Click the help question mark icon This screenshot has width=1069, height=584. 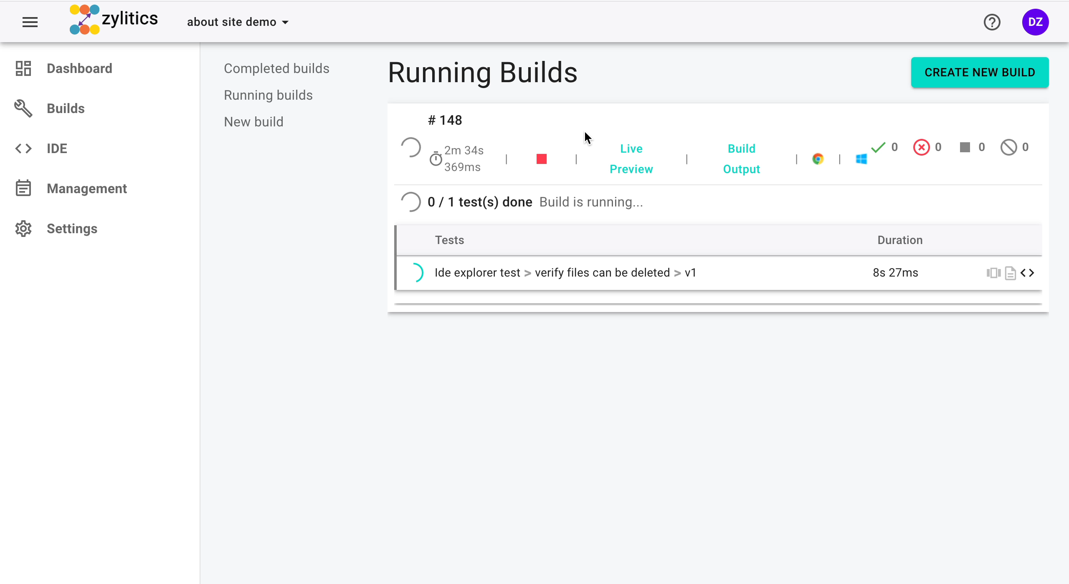(x=992, y=22)
